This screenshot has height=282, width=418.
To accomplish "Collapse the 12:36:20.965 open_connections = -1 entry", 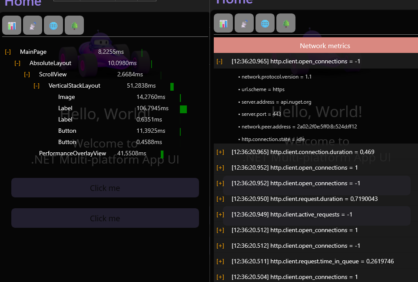I will pyautogui.click(x=220, y=62).
